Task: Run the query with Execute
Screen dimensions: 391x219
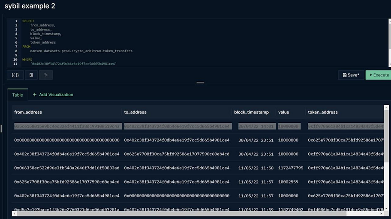Action: (378, 75)
